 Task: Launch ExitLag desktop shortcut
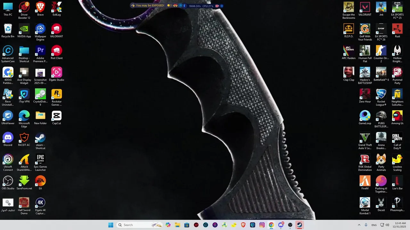tap(57, 9)
